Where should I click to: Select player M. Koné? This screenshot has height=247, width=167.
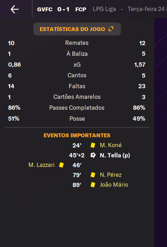point(111,145)
